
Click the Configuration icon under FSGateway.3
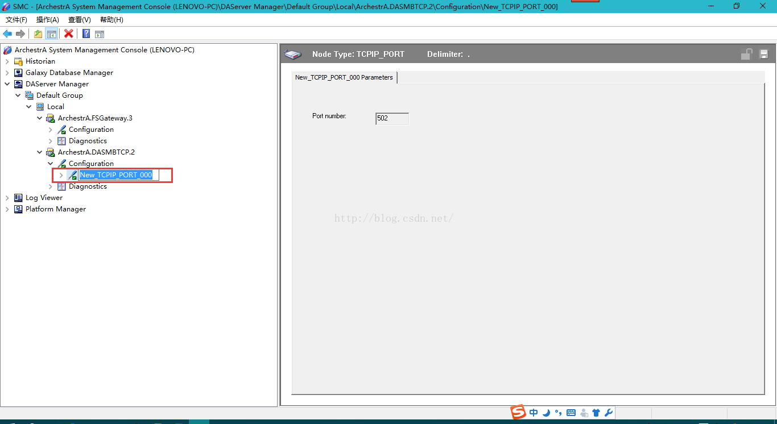(62, 130)
